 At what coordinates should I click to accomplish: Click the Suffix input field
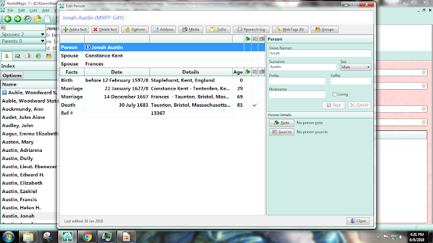[x=350, y=81]
